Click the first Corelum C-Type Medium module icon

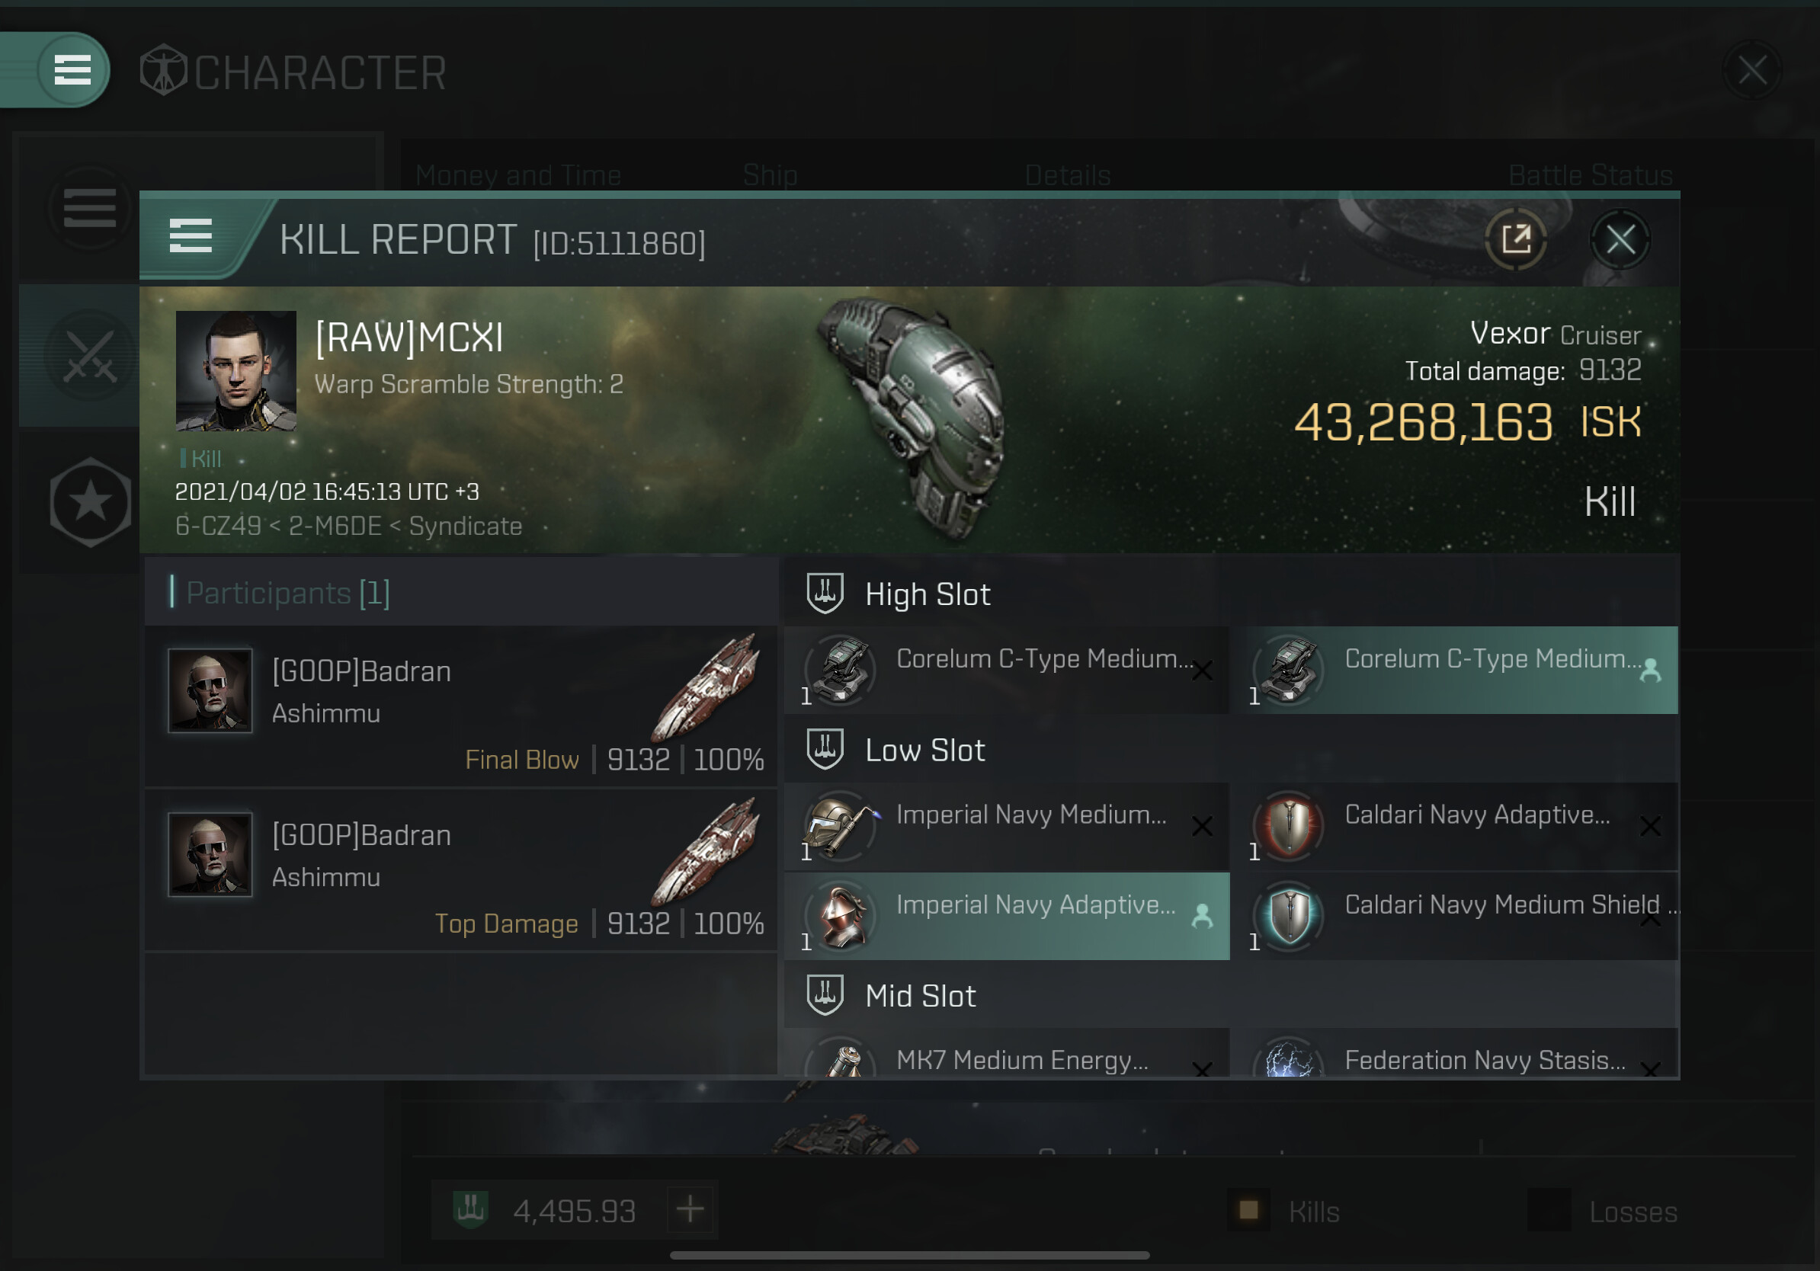tap(840, 670)
